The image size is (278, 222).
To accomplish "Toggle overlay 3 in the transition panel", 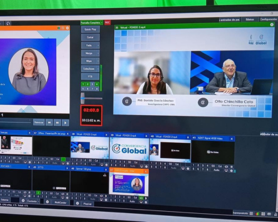I will [92, 84].
